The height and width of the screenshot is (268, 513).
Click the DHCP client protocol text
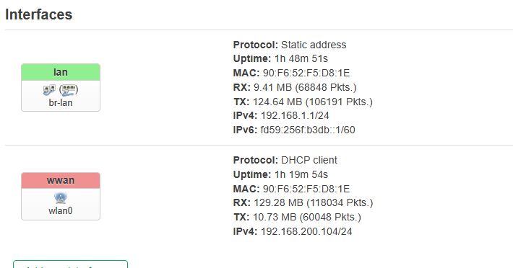(x=309, y=160)
